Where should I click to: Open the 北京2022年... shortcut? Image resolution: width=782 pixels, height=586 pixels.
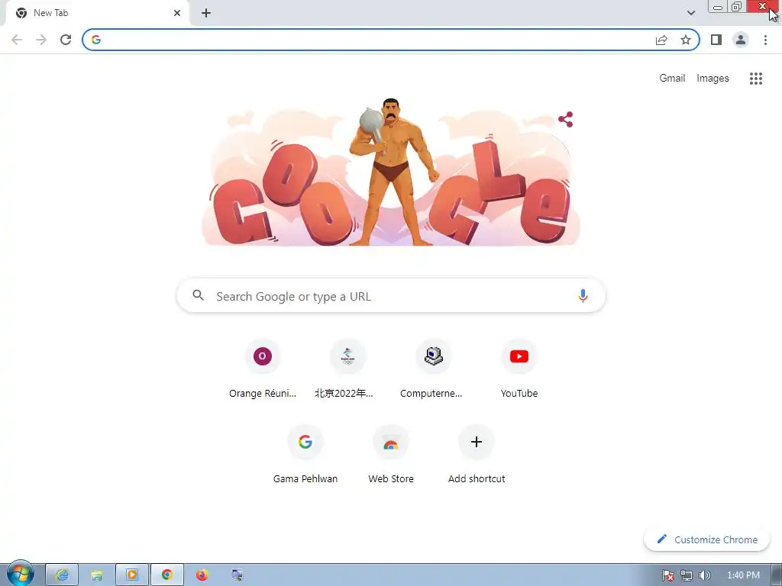tap(347, 369)
